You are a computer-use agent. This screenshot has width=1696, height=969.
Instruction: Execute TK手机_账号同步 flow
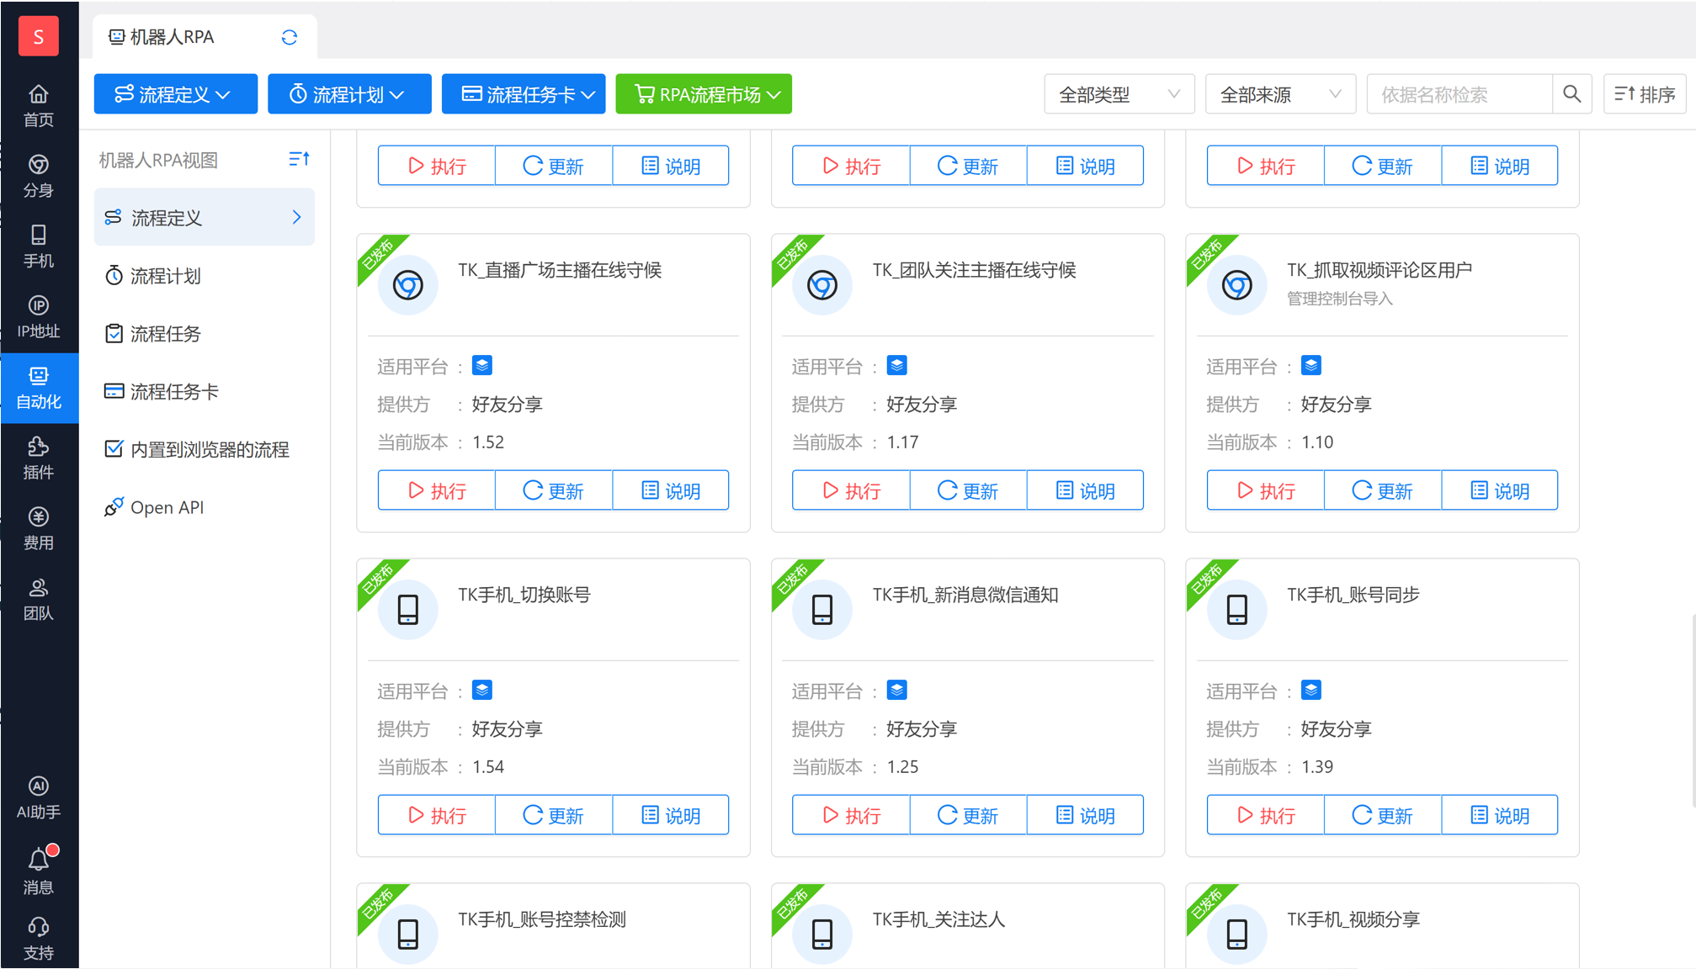click(x=1266, y=815)
